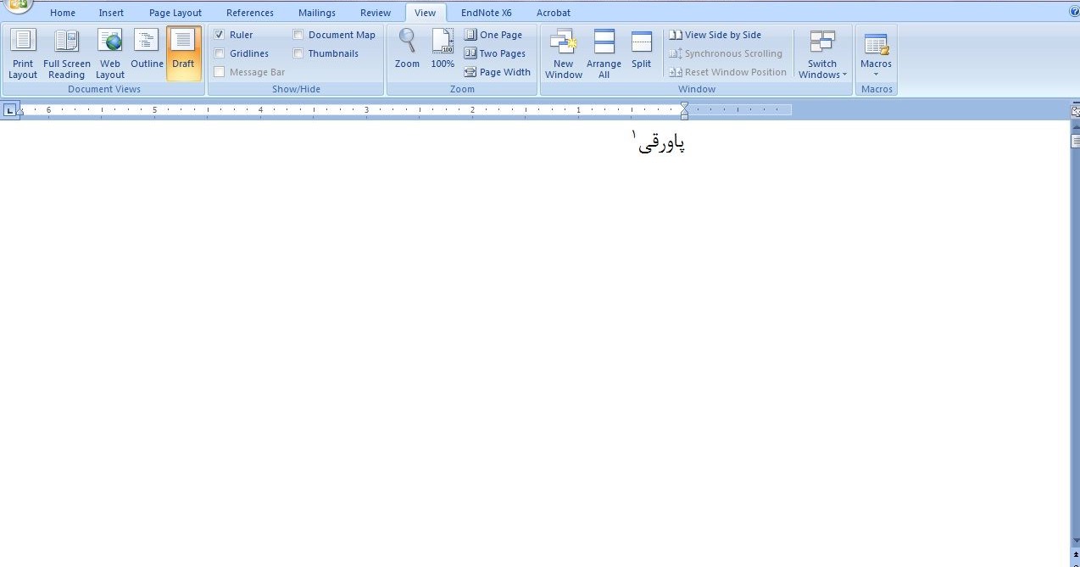Turn on Document Map checkbox

pos(298,35)
